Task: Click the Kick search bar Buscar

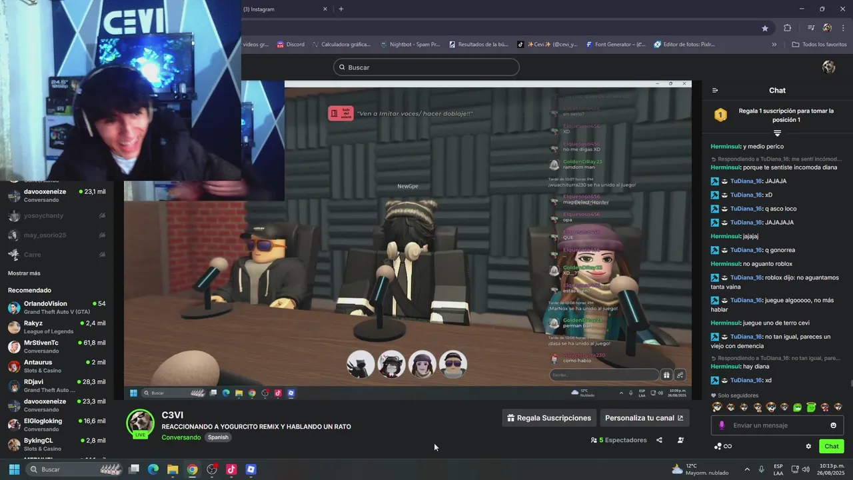Action: (x=426, y=67)
